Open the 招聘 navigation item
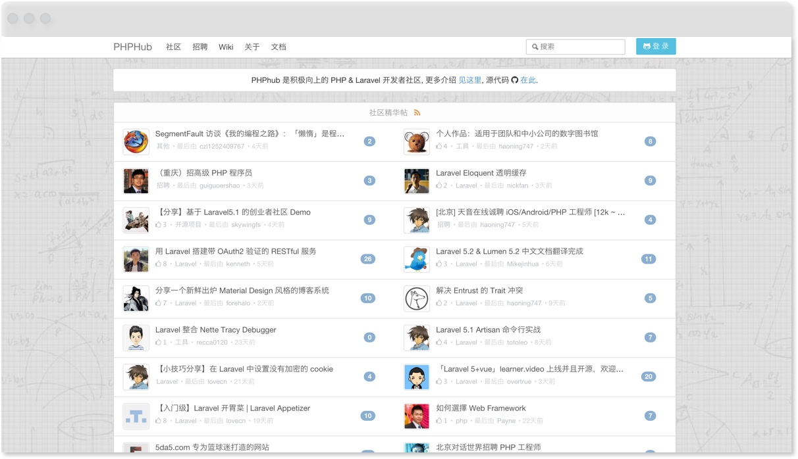Image resolution: width=798 pixels, height=459 pixels. coord(199,47)
